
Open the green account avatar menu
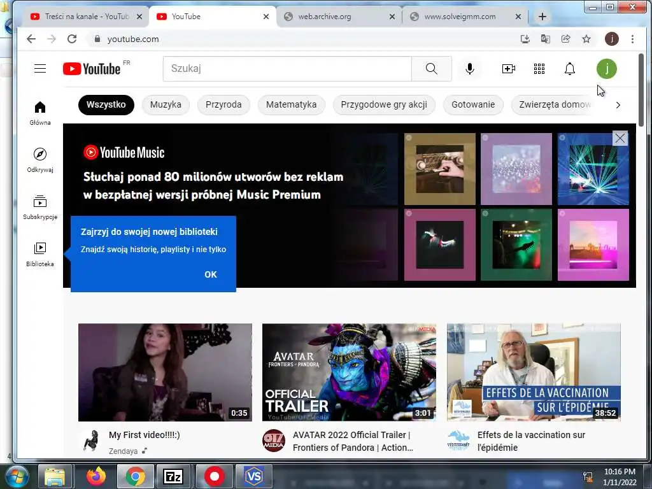[x=607, y=69]
